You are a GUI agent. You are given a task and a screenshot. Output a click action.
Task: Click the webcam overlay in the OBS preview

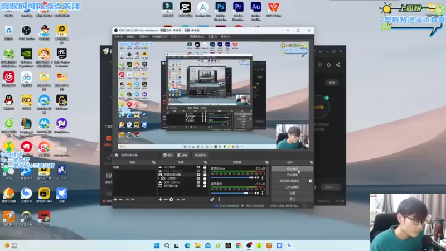[x=292, y=137]
